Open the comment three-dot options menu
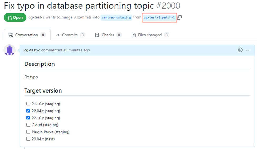 click(x=247, y=50)
